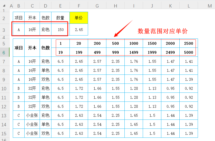Select column B header
This screenshot has height=141, width=215.
tap(19, 6)
